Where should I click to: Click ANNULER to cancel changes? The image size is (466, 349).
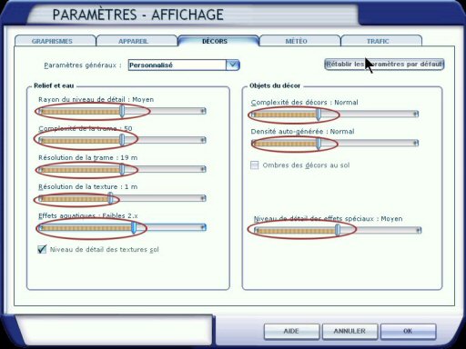click(x=349, y=331)
